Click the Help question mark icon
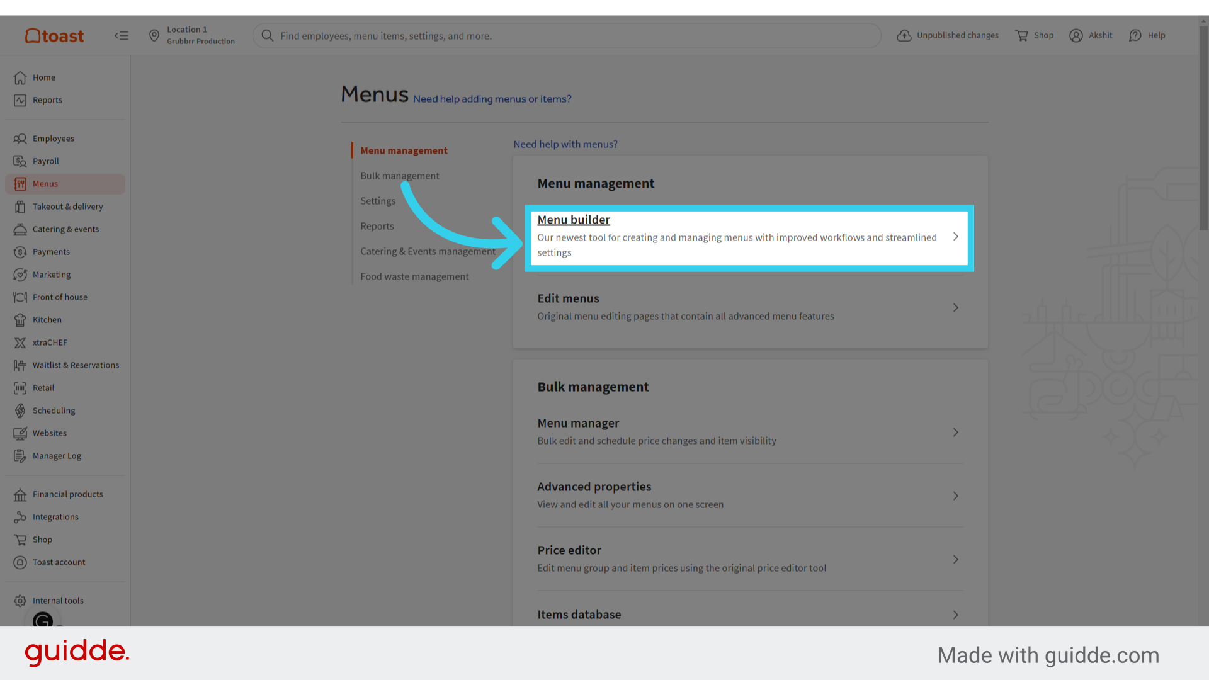This screenshot has width=1209, height=680. click(x=1135, y=36)
